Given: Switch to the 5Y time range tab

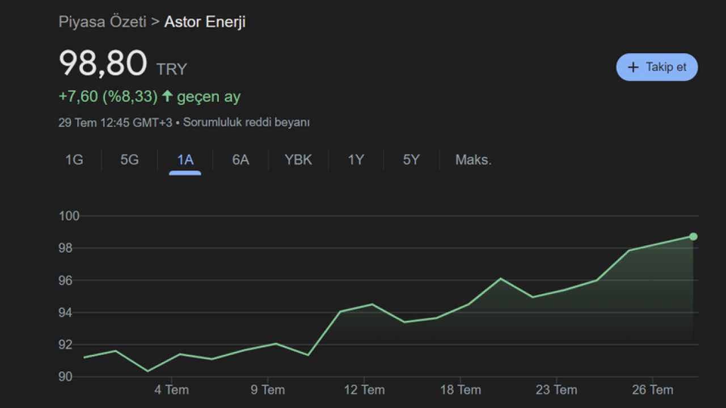Looking at the screenshot, I should pyautogui.click(x=411, y=160).
